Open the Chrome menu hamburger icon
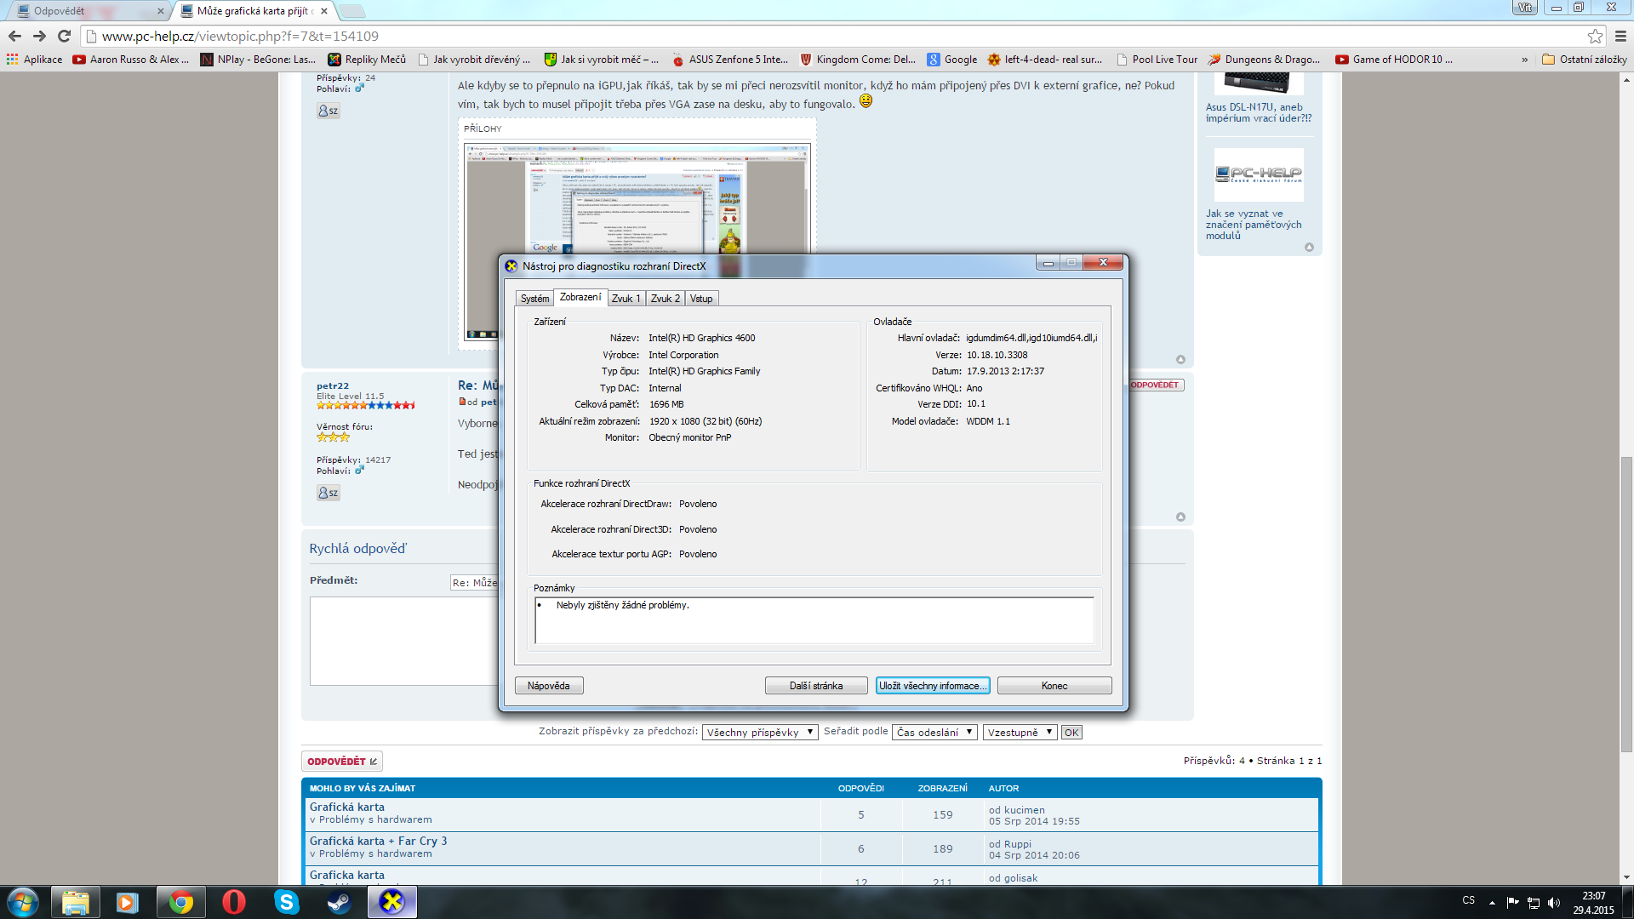The width and height of the screenshot is (1634, 919). pyautogui.click(x=1620, y=36)
